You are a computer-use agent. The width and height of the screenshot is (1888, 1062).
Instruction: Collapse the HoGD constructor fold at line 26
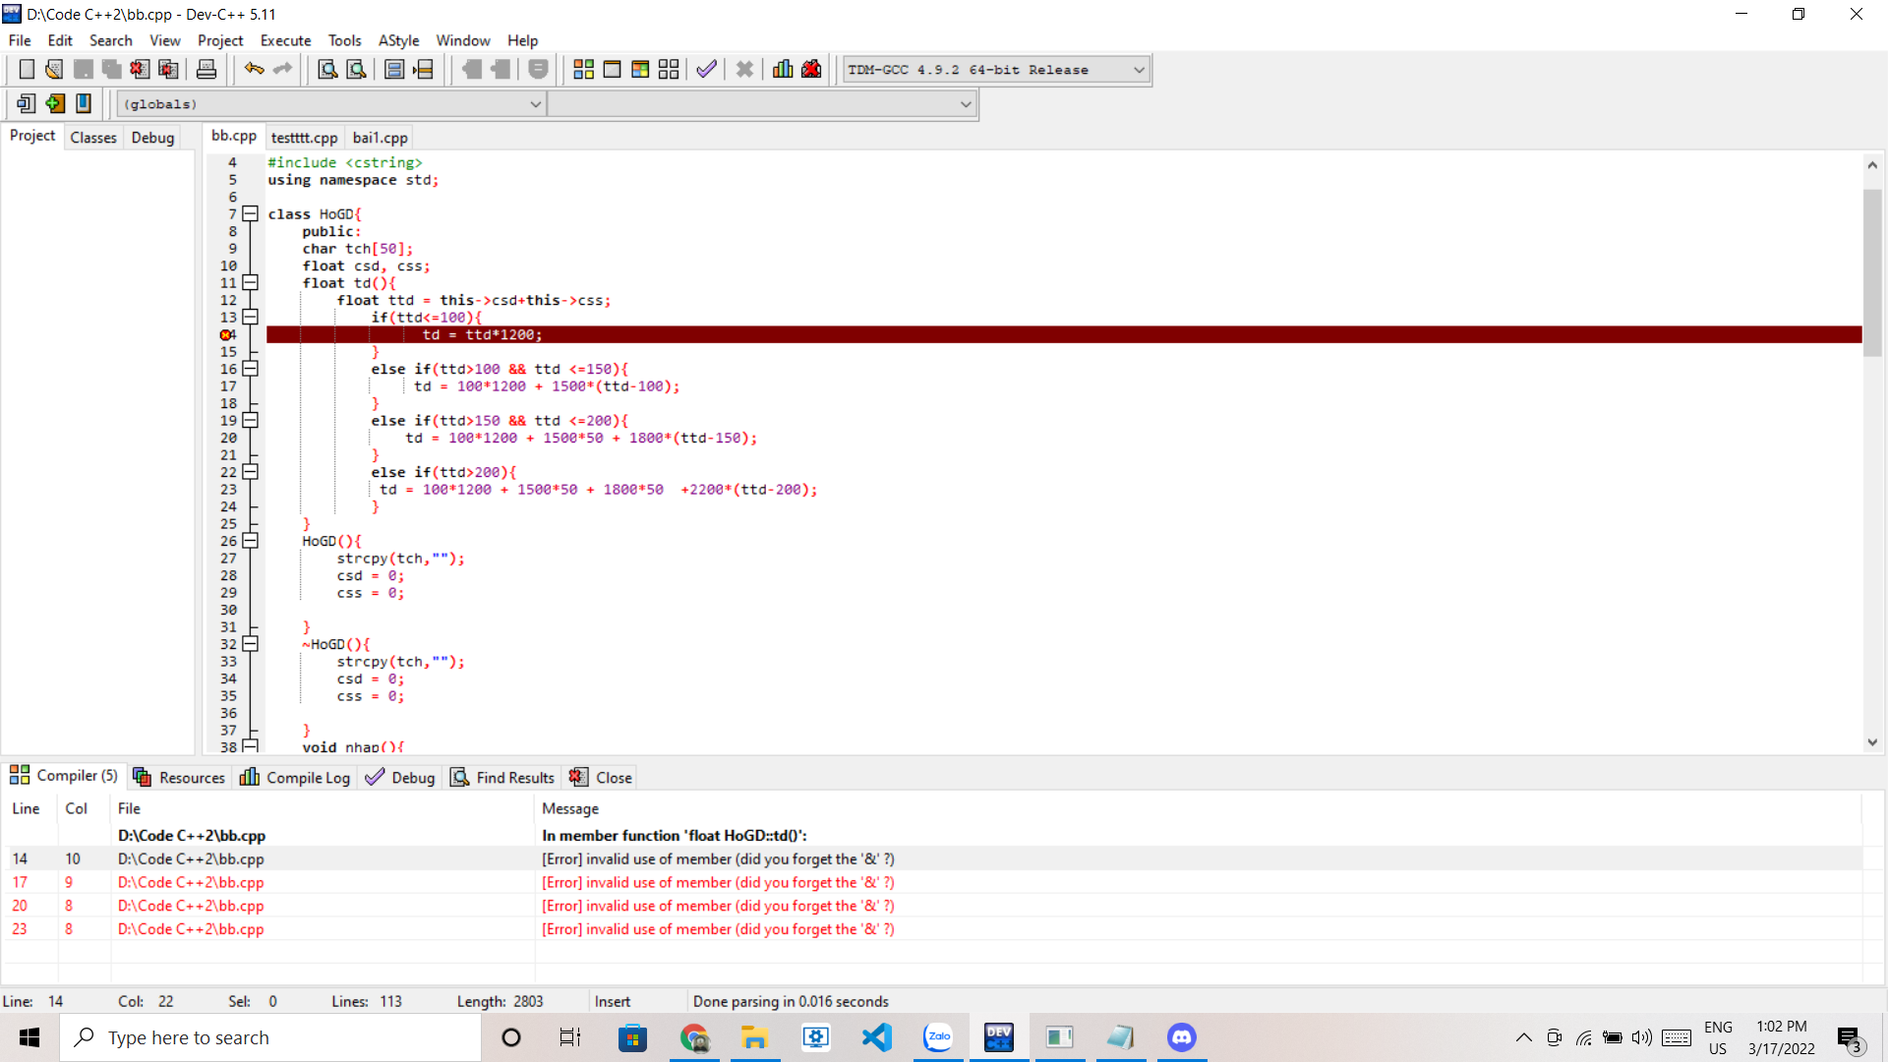point(250,541)
